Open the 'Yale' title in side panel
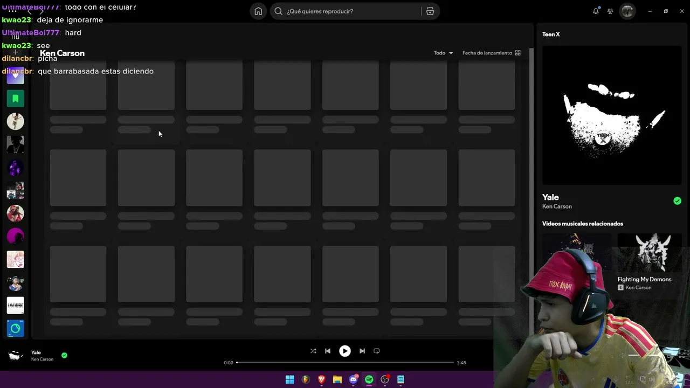The width and height of the screenshot is (690, 388). (550, 197)
